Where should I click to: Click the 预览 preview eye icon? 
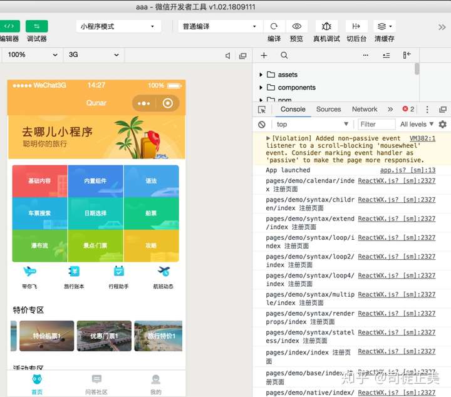(x=296, y=26)
